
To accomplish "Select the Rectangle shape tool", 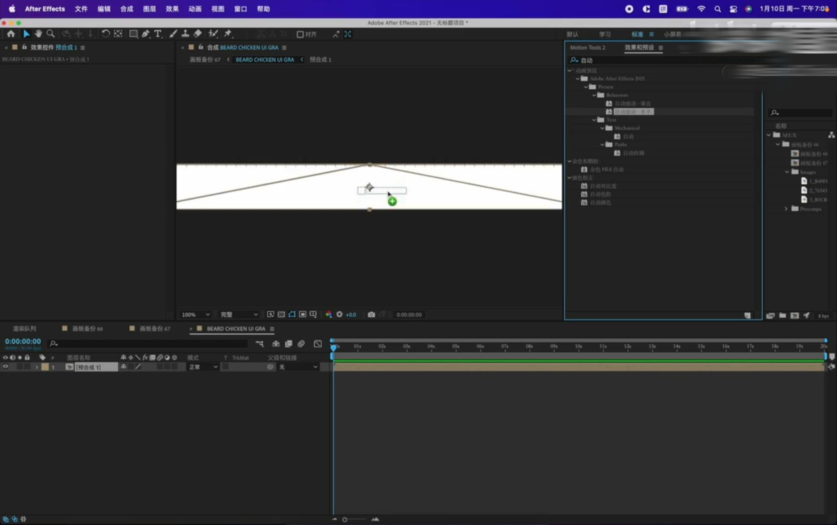I will (133, 34).
